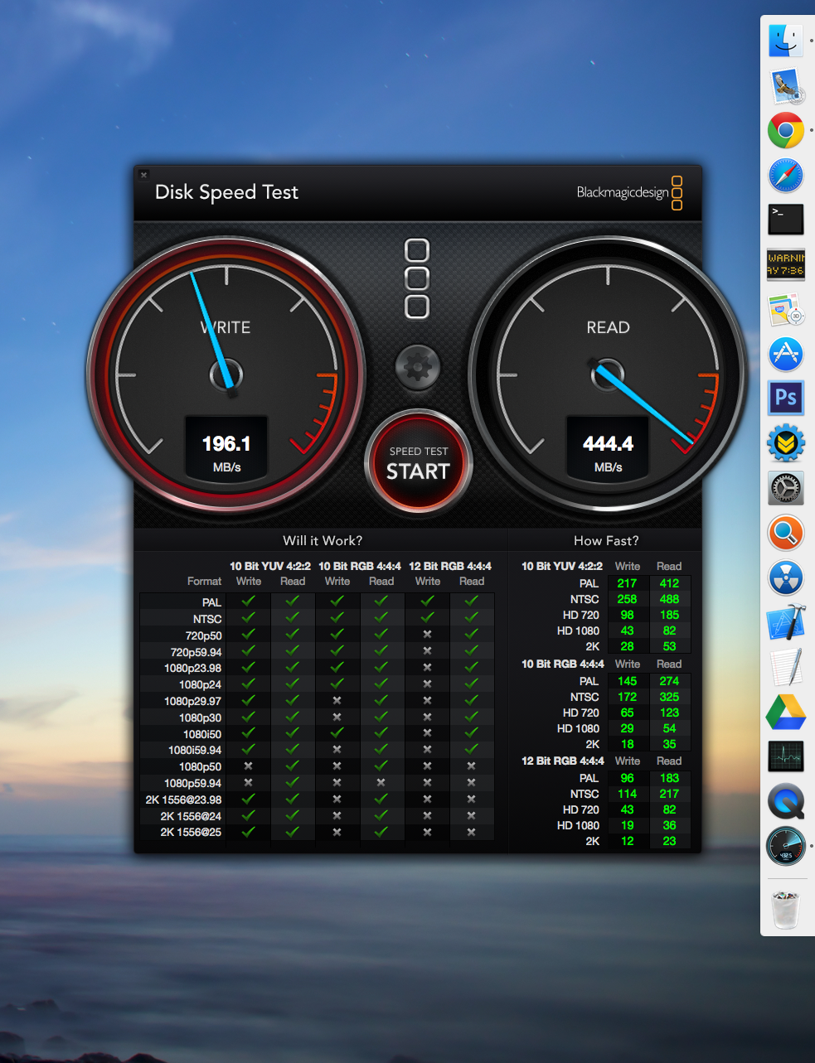Click the 10 Bit RGB PAL write value 145
The height and width of the screenshot is (1063, 815).
627,681
